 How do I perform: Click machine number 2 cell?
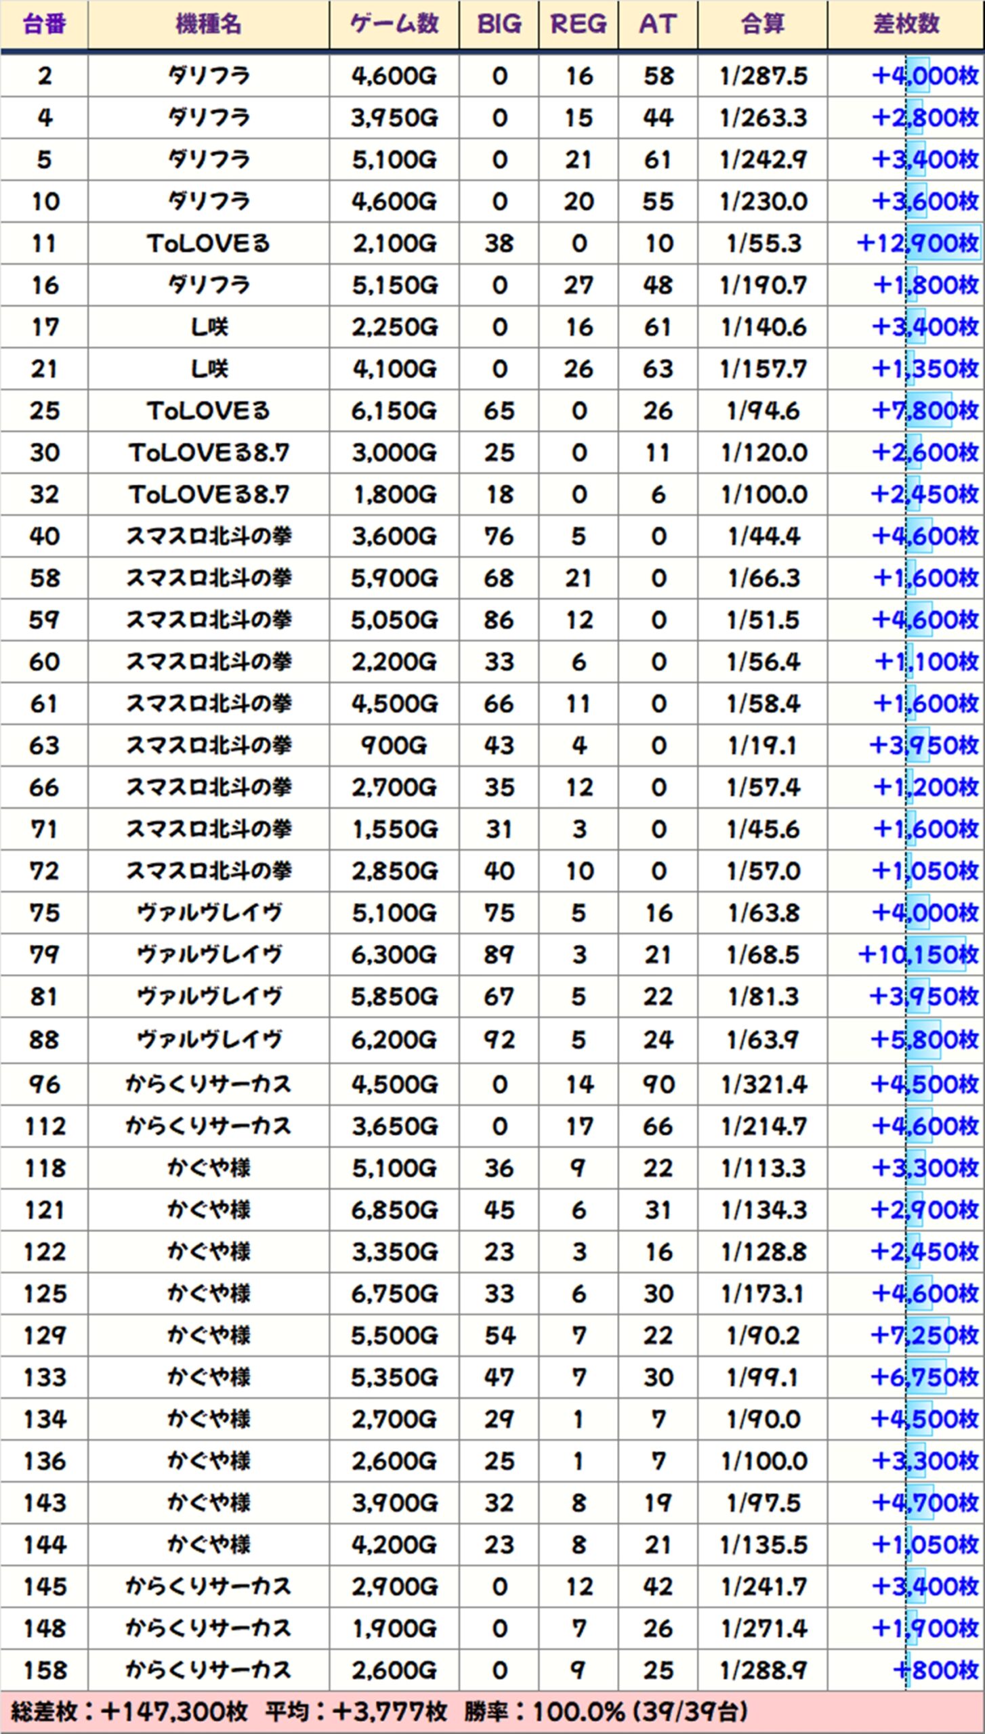coord(44,76)
